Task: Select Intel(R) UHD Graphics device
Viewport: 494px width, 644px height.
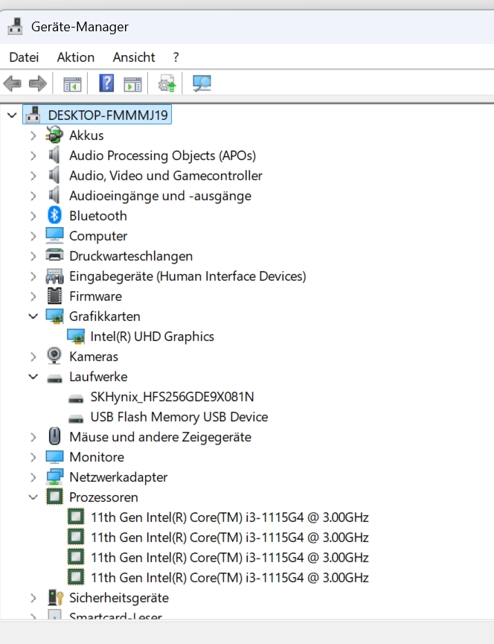Action: pyautogui.click(x=153, y=337)
